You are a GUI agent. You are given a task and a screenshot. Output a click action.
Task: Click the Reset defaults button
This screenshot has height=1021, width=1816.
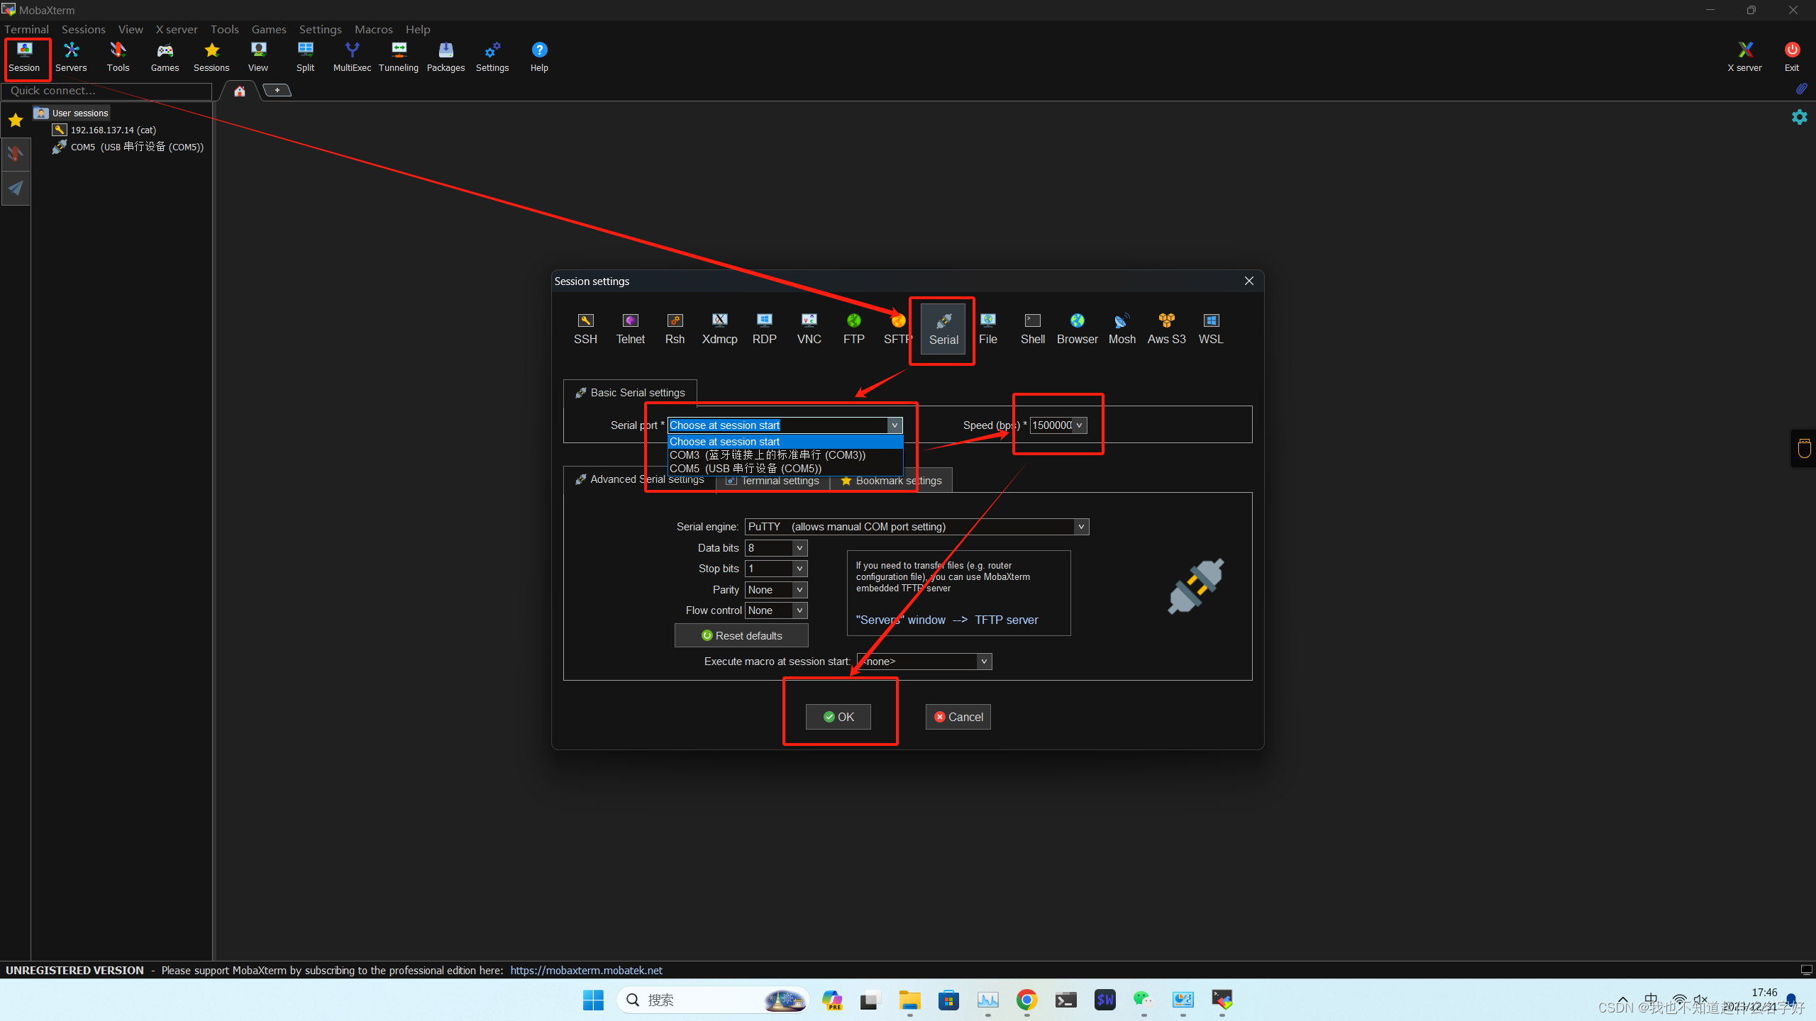[x=741, y=636]
